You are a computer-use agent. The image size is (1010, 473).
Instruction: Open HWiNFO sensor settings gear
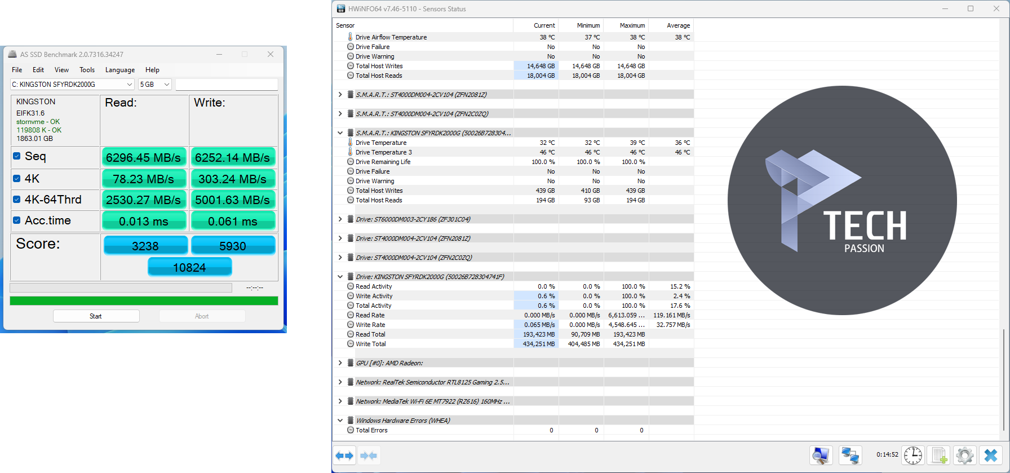pyautogui.click(x=964, y=456)
